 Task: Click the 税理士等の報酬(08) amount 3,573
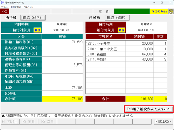[x=62, y=65]
